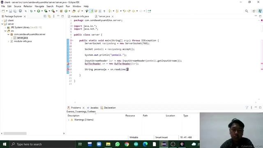Open the Source menu

(x=17, y=7)
